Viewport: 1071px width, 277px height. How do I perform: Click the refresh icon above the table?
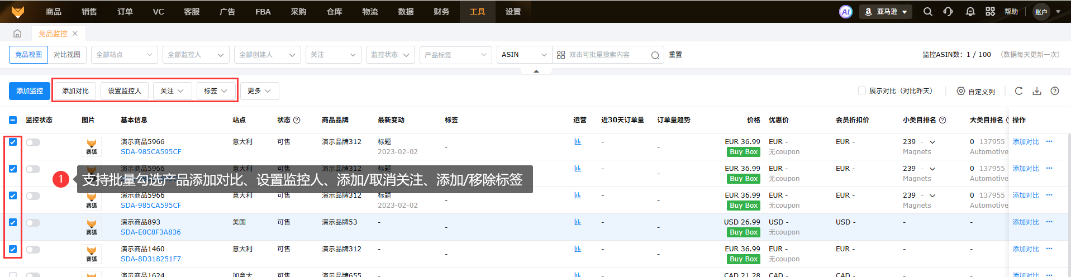(x=1018, y=91)
